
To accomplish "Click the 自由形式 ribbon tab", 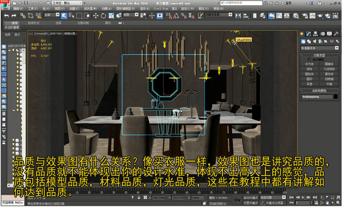I will click(x=33, y=23).
